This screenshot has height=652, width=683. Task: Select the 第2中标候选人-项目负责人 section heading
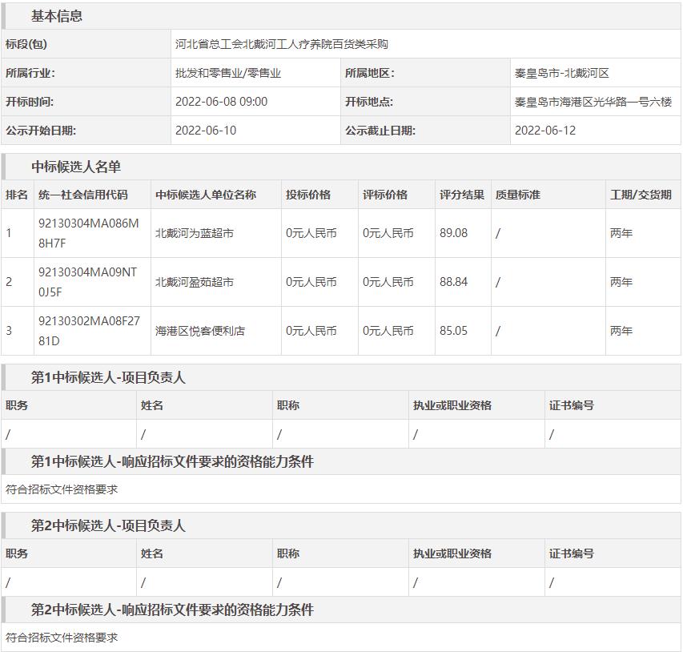tap(108, 525)
